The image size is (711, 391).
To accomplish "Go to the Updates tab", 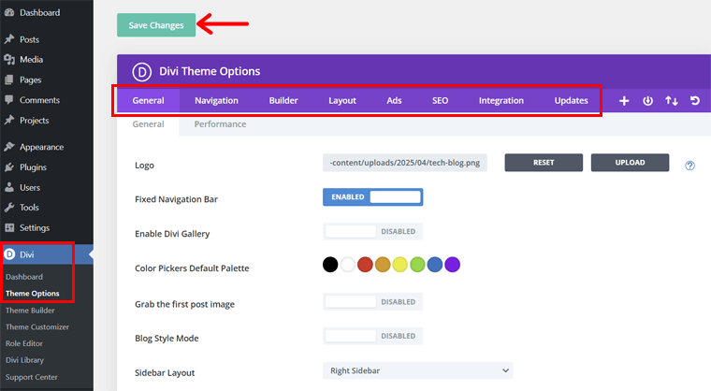I will click(x=571, y=101).
